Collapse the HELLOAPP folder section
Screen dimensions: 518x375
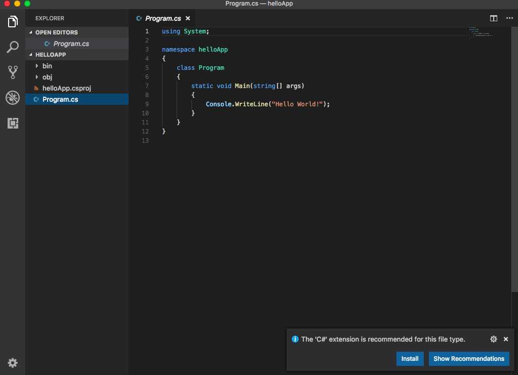pyautogui.click(x=31, y=55)
